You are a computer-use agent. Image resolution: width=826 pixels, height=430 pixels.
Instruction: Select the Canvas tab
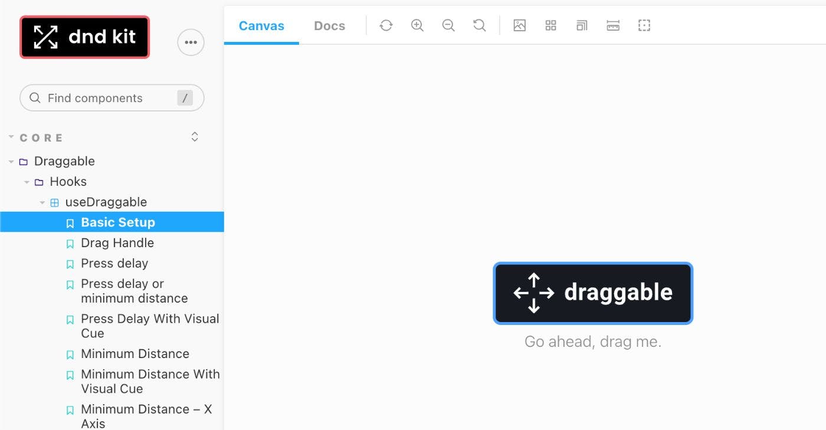tap(261, 26)
